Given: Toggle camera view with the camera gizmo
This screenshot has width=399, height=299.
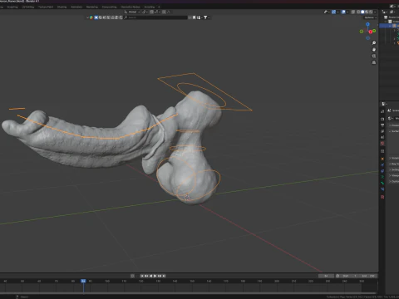Looking at the screenshot, I should click(374, 56).
